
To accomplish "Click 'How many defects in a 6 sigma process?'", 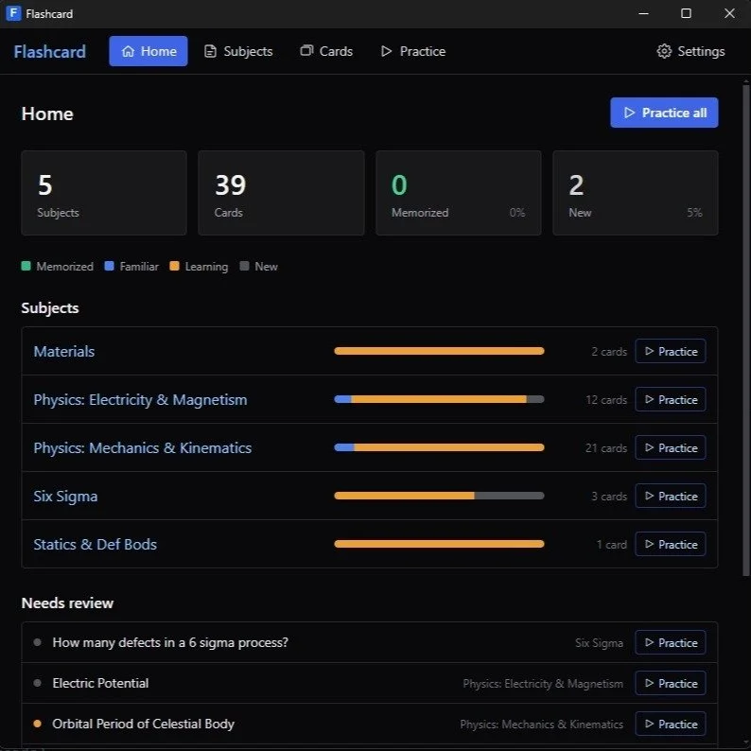I will point(170,643).
